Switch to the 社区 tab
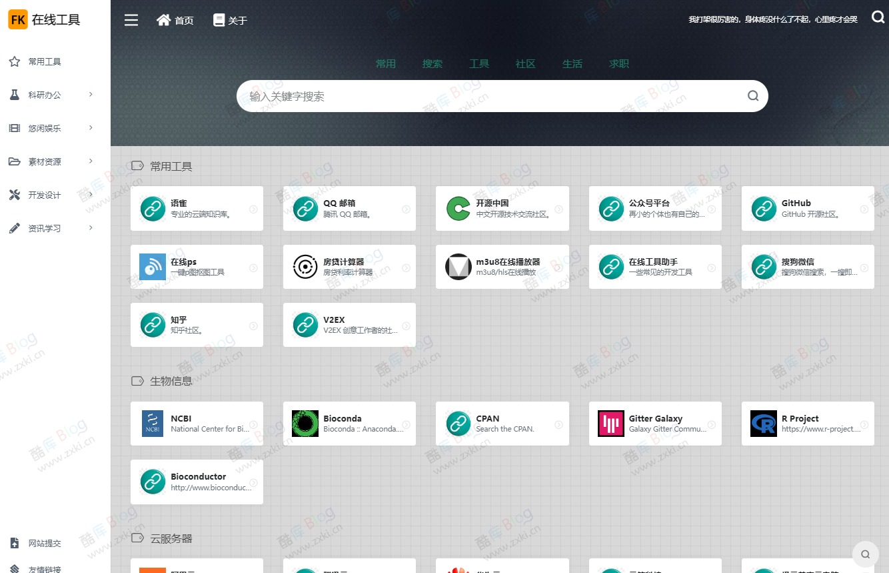 tap(525, 63)
